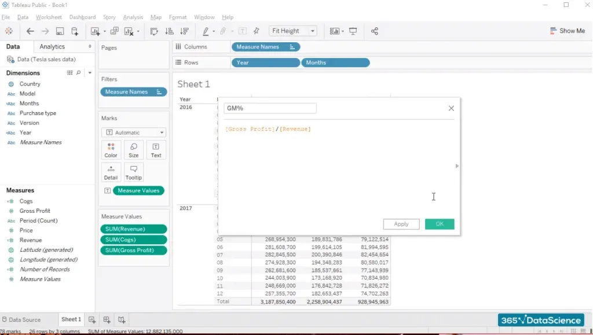Expand the calculation editor side arrow
This screenshot has width=593, height=335.
click(457, 166)
